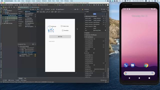Click the Clear Constraints icon
The width and height of the screenshot is (160, 90).
coord(47,12)
